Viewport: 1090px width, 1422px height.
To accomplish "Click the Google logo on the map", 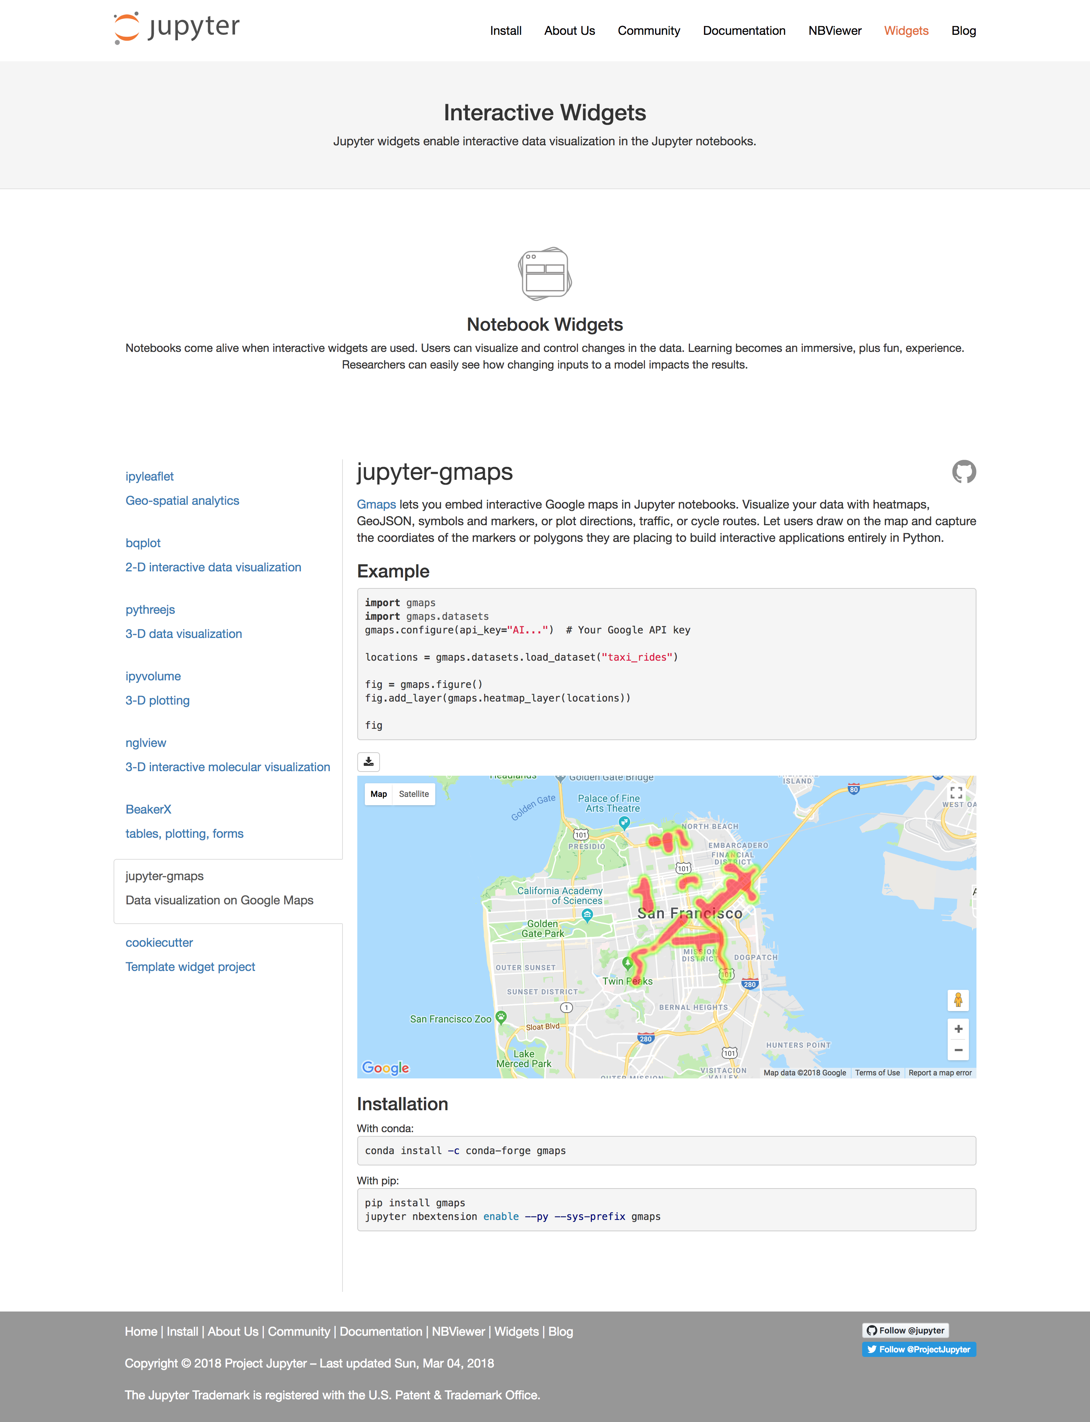I will pyautogui.click(x=386, y=1068).
